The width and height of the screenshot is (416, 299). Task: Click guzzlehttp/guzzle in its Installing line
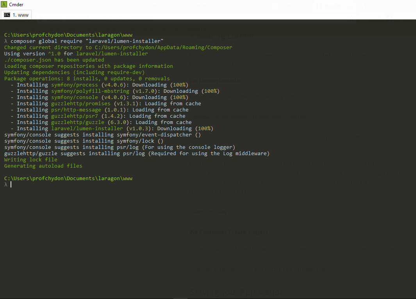click(x=78, y=122)
